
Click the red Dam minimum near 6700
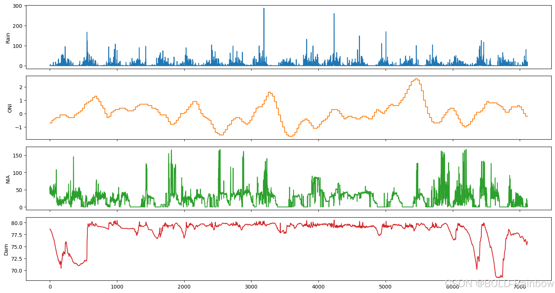click(499, 277)
